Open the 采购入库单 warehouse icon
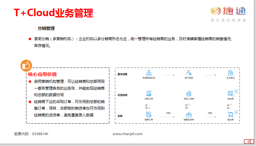 (189, 94)
